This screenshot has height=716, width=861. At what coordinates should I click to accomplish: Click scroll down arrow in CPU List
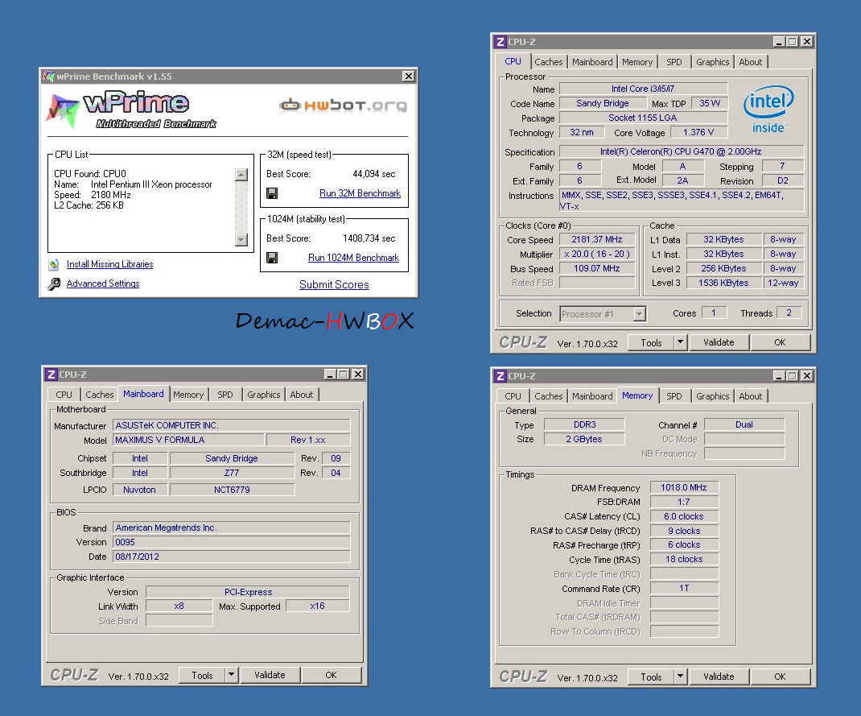[241, 239]
